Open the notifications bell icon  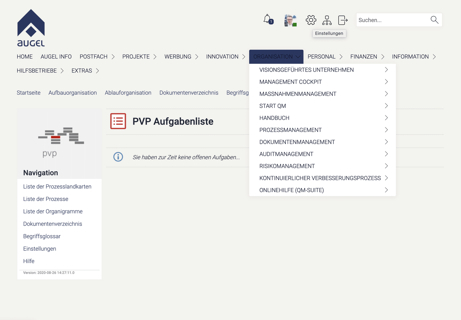point(268,20)
